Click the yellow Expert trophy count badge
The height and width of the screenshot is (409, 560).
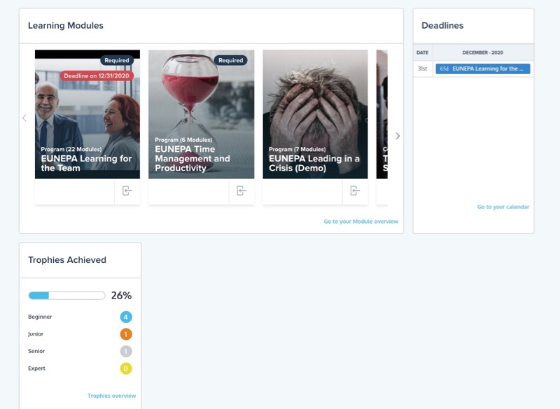click(126, 368)
